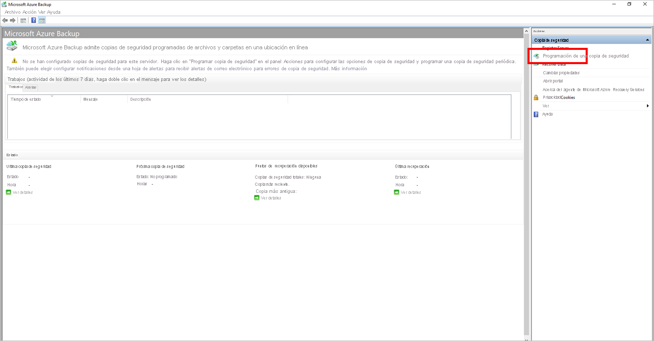Screen dimensions: 654x341
Task: Click green arrow under Última recuperación
Action: pyautogui.click(x=396, y=192)
